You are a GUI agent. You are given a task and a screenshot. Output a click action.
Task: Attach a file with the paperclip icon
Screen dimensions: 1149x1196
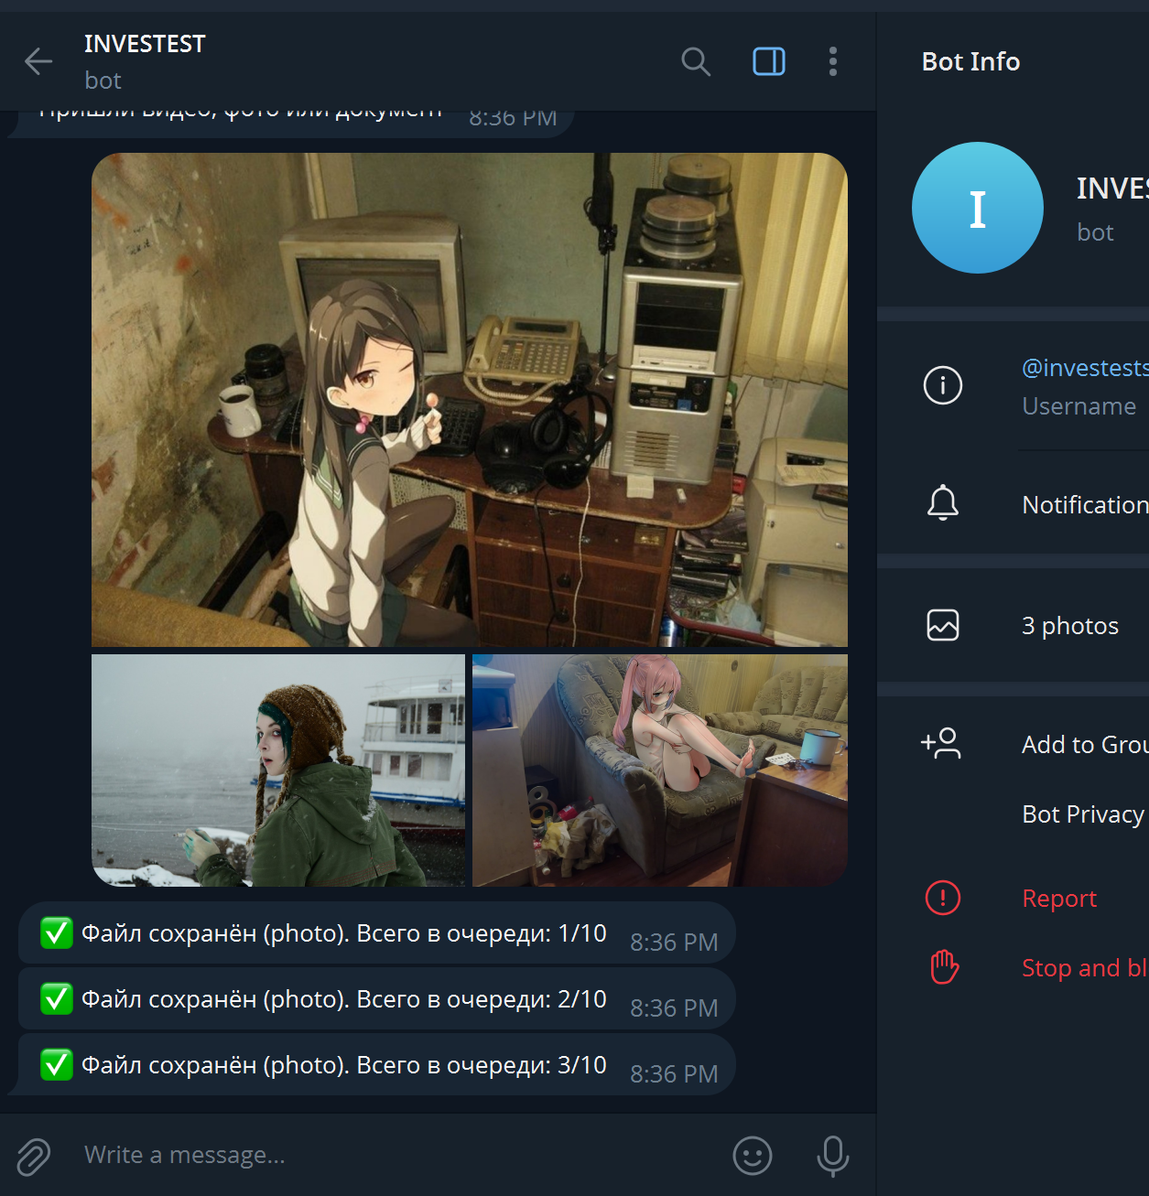click(34, 1156)
